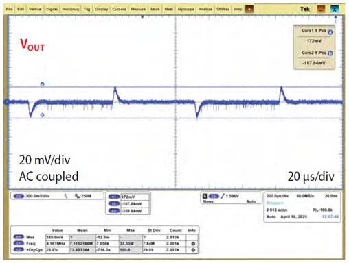This screenshot has width=349, height=263.
Task: Click the info icon in the +DtyCyc row
Action: pos(193,250)
